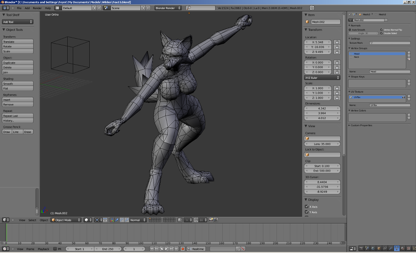Open the 3D view Select menu

(32, 220)
